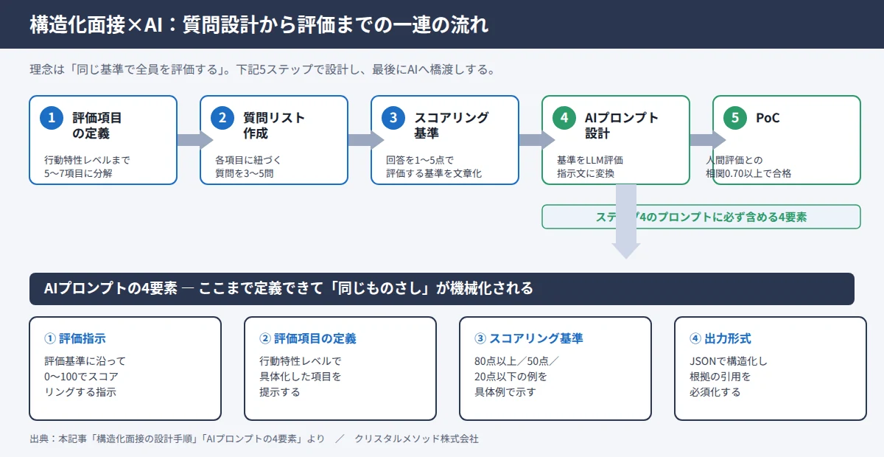The height and width of the screenshot is (457, 884).
Task: Click the green circle badge numbered 4
Action: point(564,117)
